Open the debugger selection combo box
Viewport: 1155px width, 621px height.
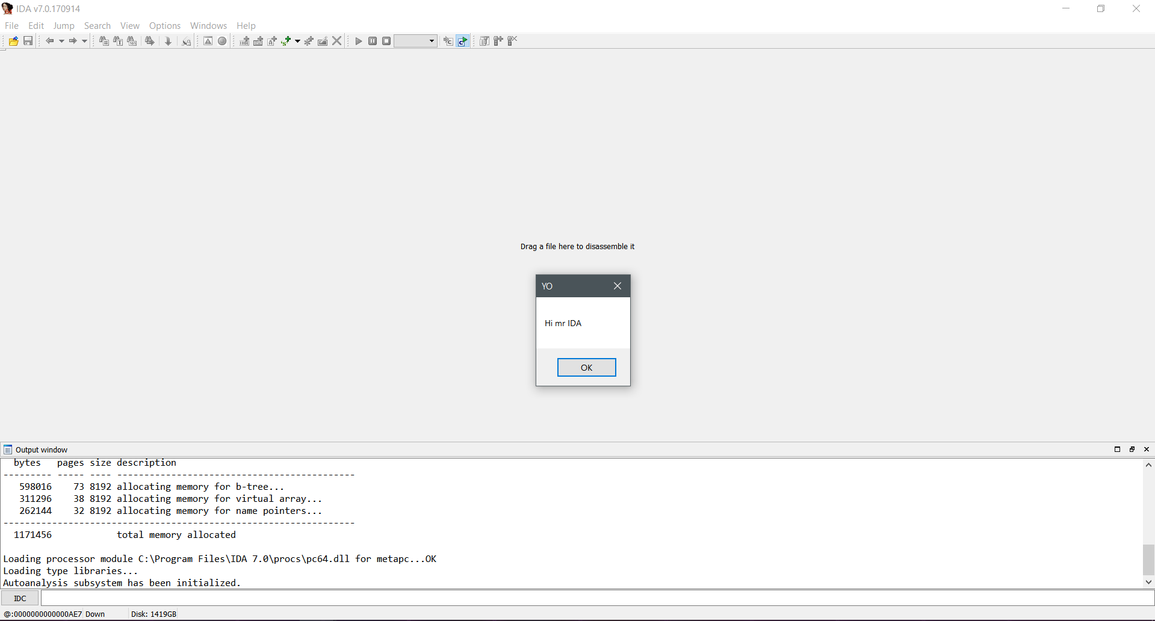click(415, 41)
